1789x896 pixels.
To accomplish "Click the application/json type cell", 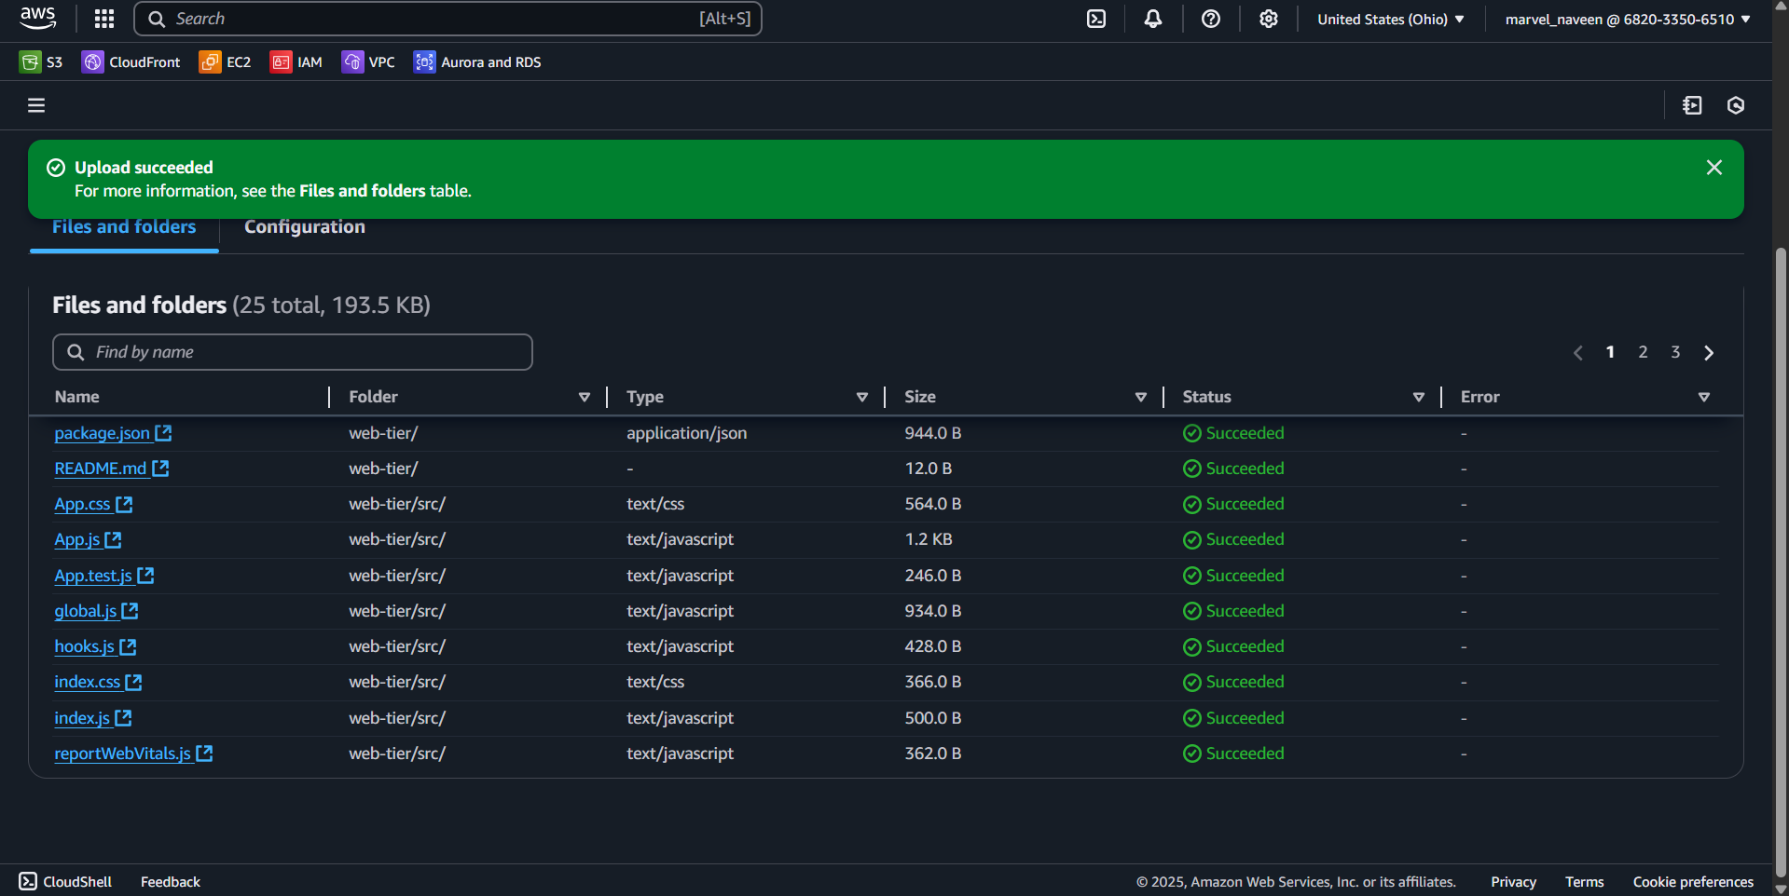I will tap(686, 433).
